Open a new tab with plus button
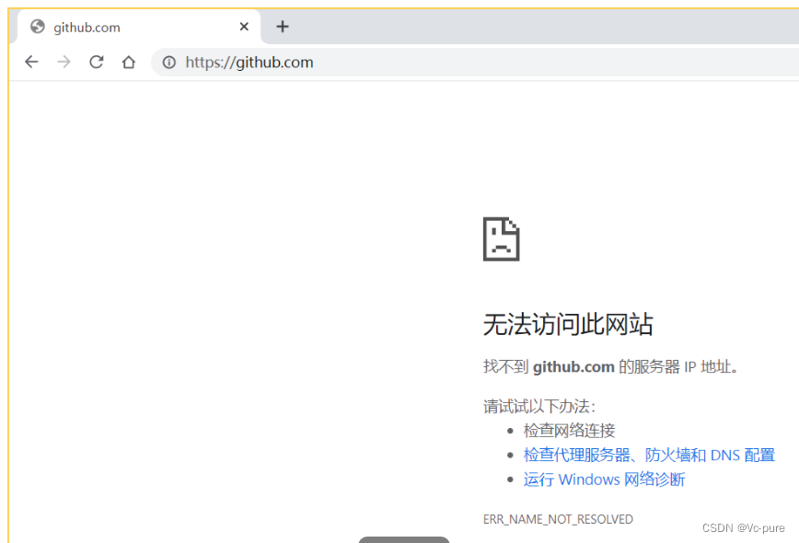This screenshot has height=543, width=799. point(283,27)
